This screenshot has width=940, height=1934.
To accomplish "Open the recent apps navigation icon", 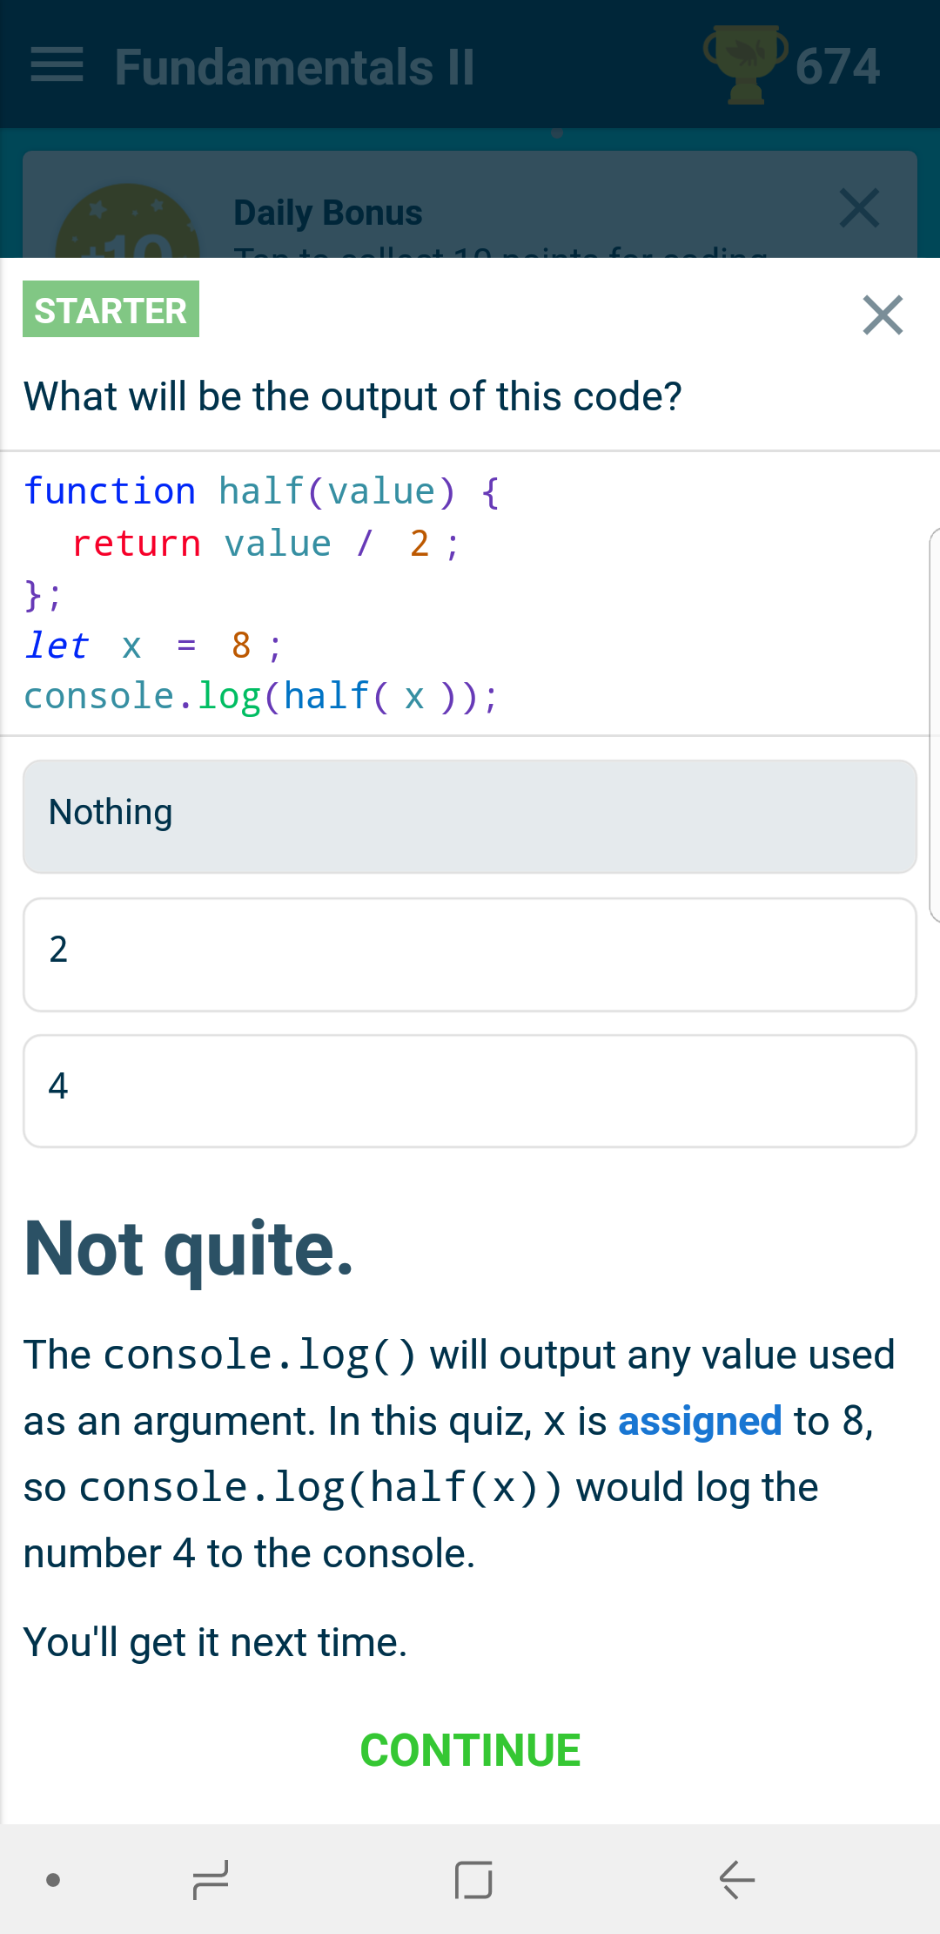I will coord(211,1879).
